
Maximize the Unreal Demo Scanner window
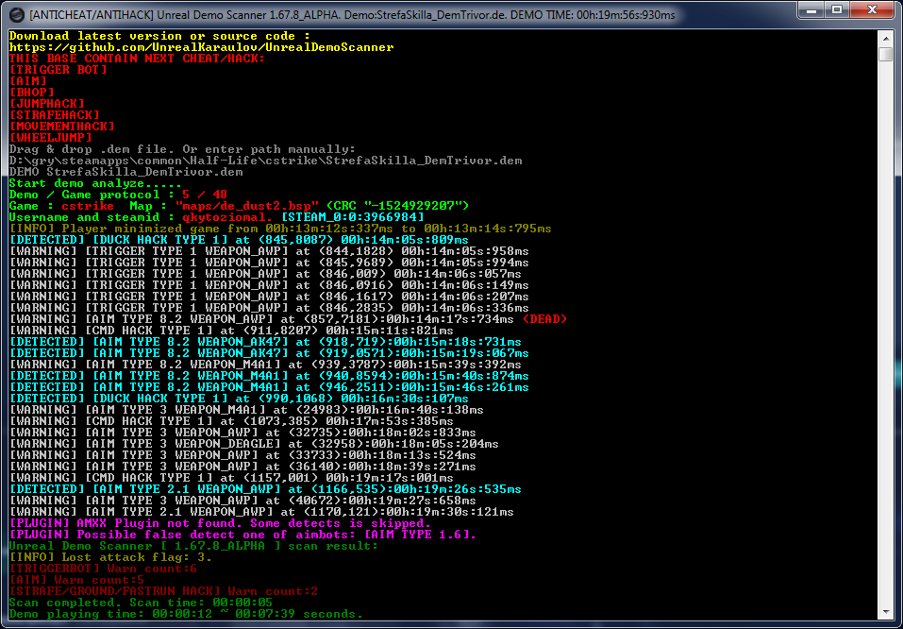(x=837, y=10)
